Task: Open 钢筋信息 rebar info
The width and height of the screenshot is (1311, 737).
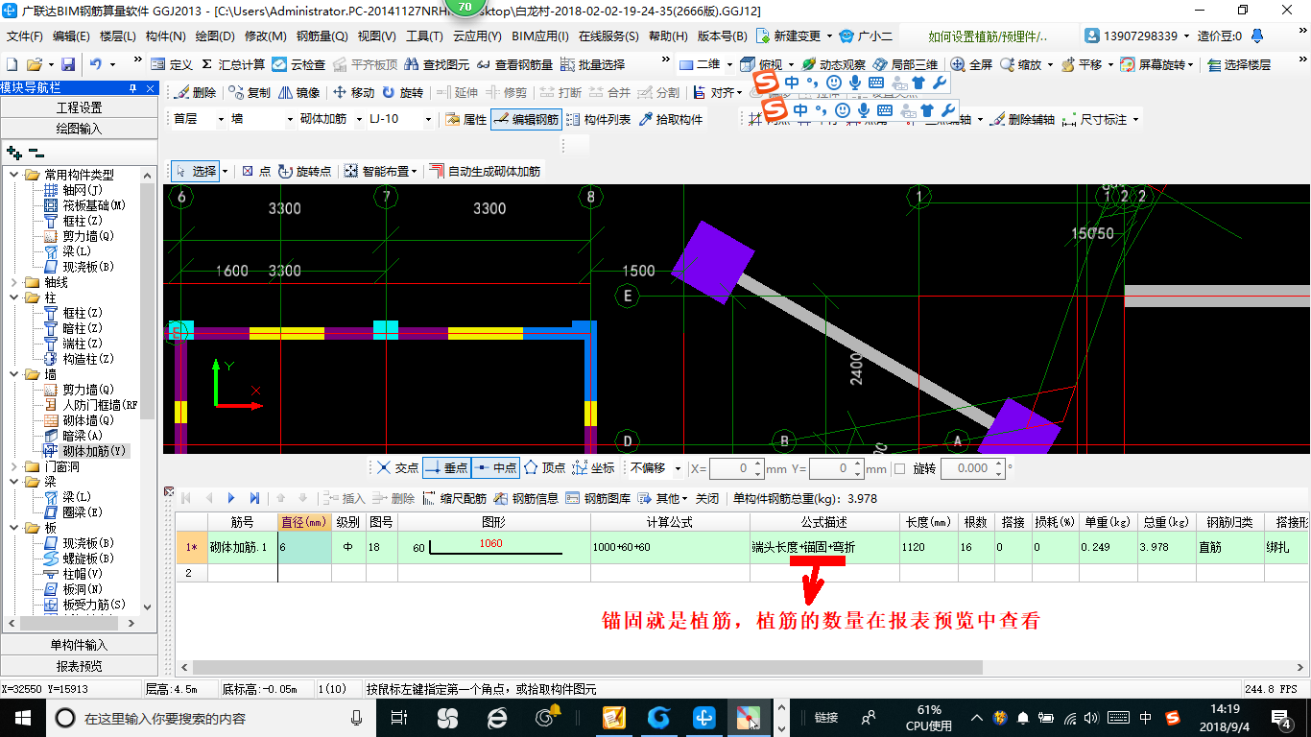Action: [527, 498]
